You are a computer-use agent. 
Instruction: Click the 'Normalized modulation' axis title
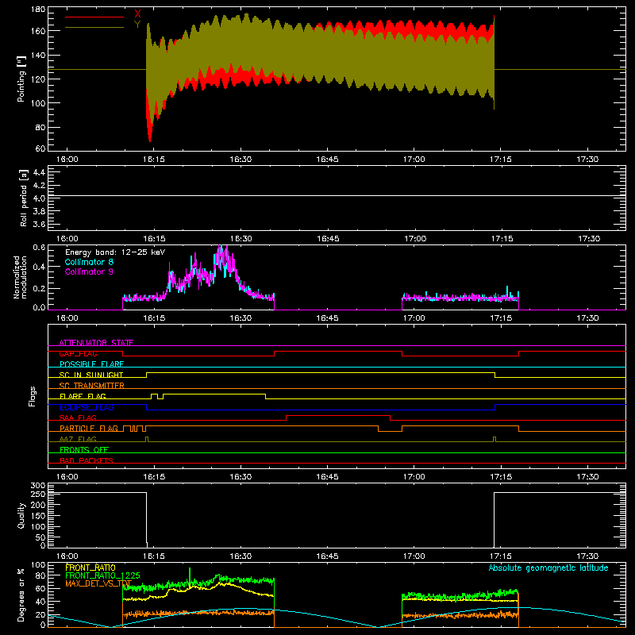point(20,277)
